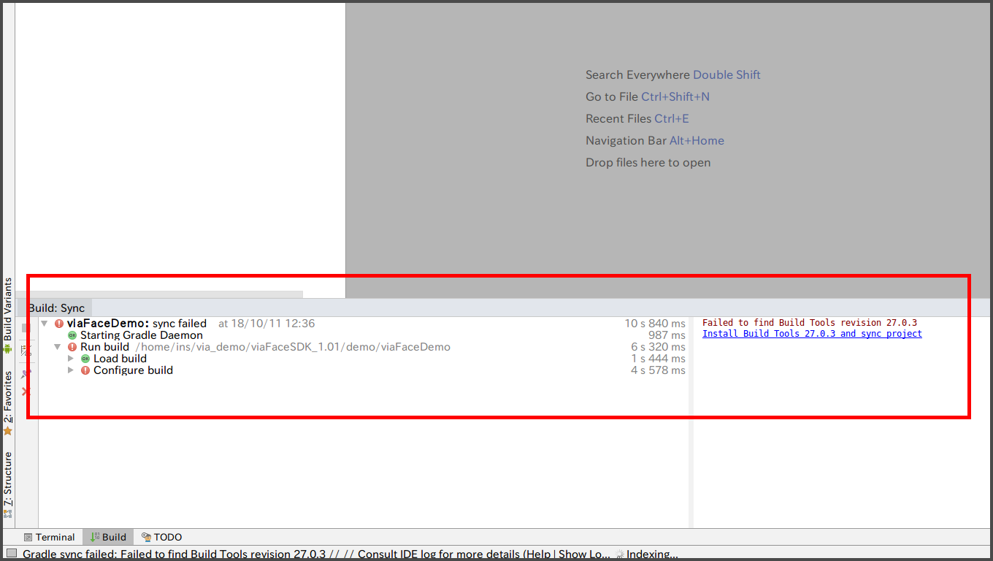Screen dimensions: 993x561
Task: Click the star icon under Favorites
Action: 8,431
